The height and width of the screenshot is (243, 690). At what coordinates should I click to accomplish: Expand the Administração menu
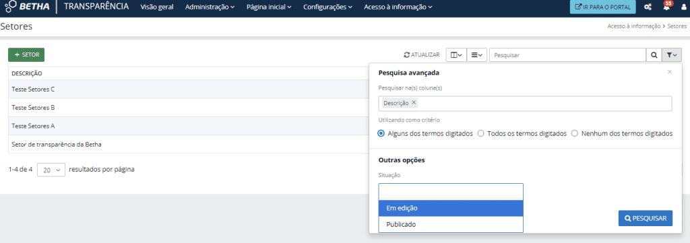pyautogui.click(x=210, y=7)
